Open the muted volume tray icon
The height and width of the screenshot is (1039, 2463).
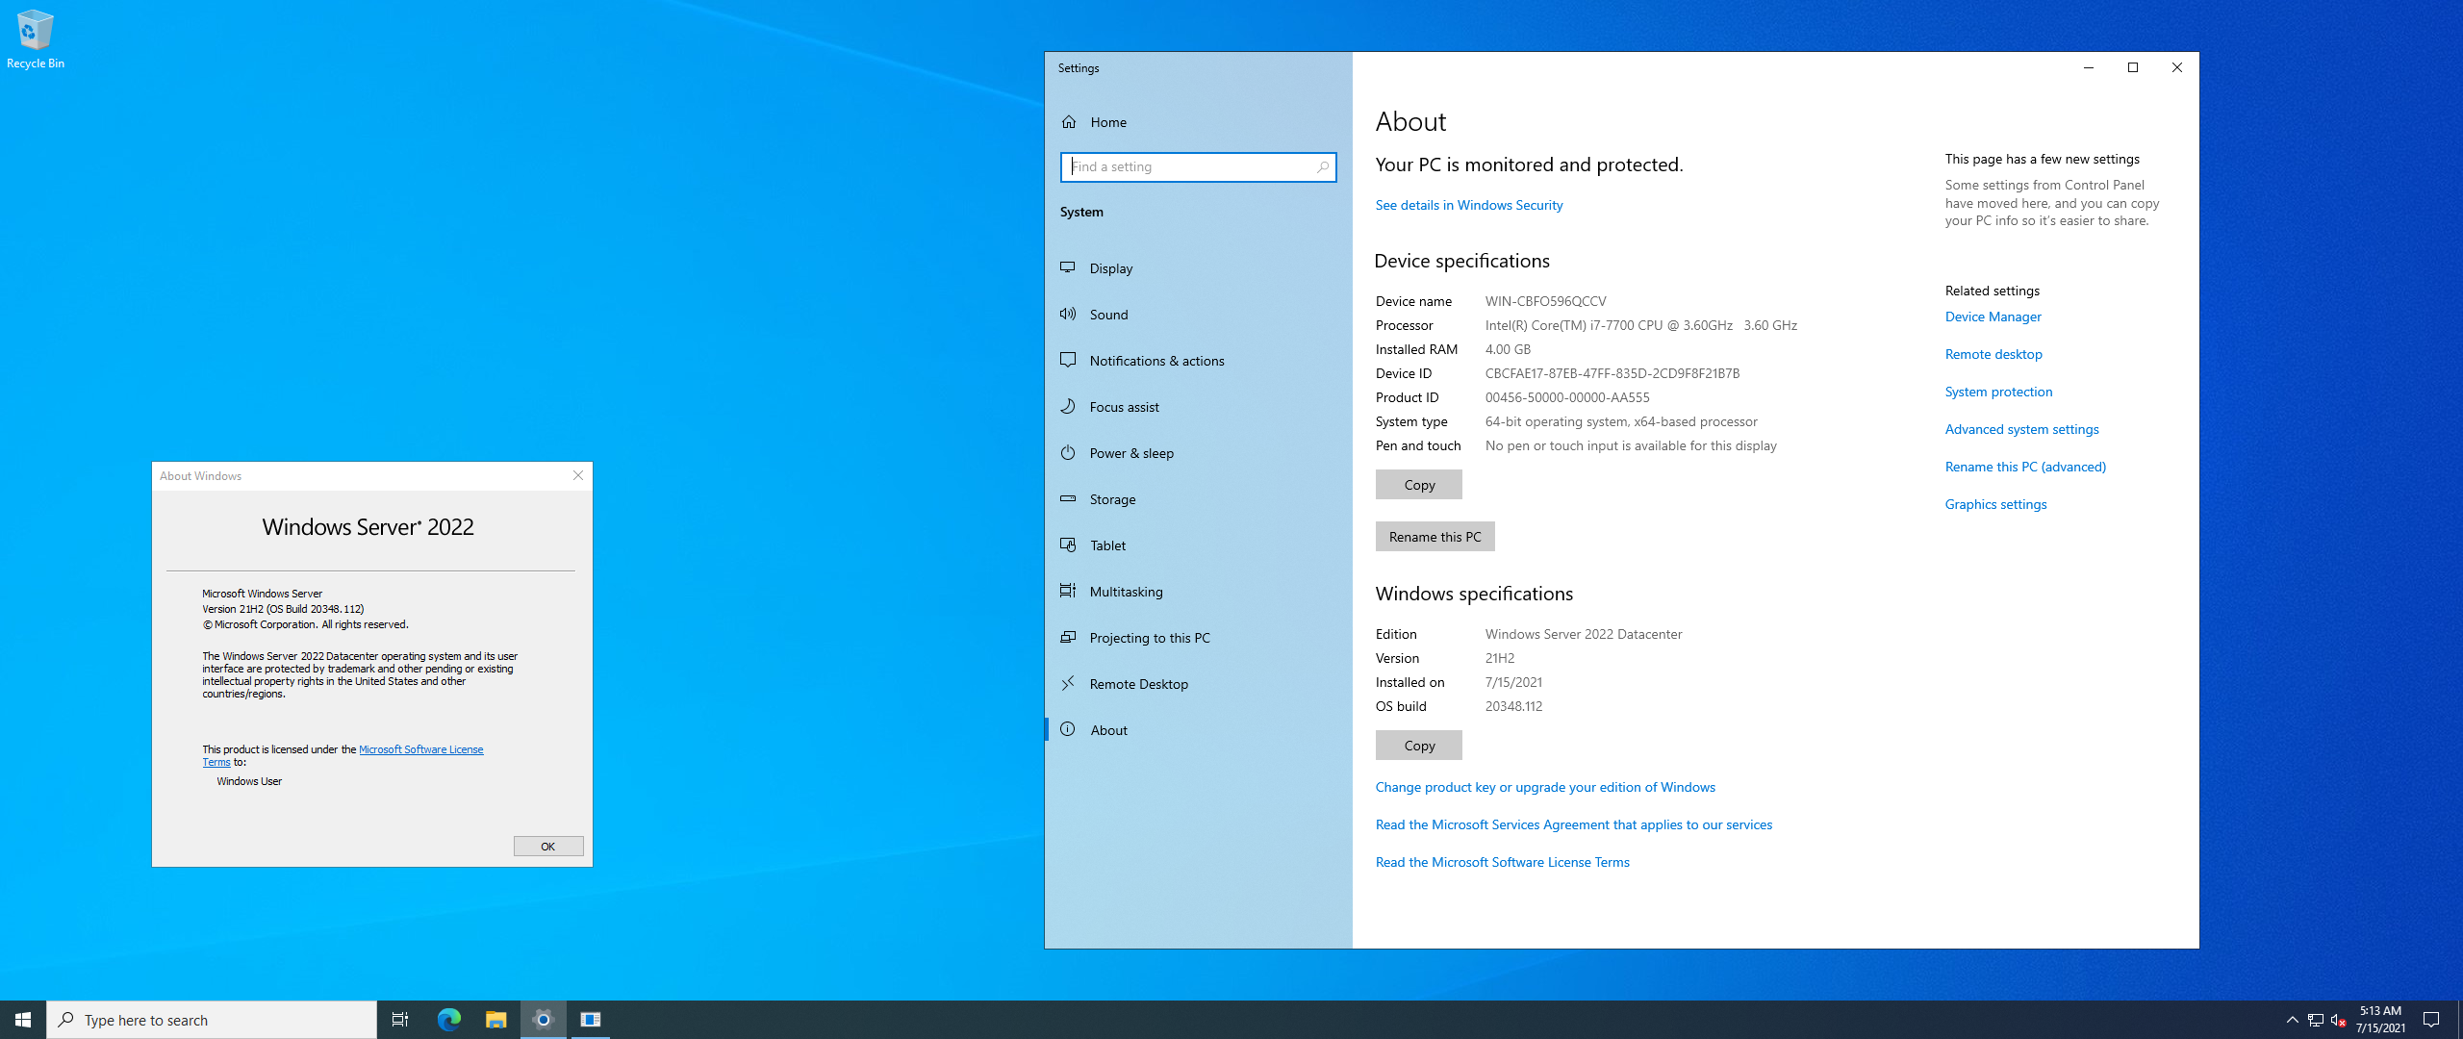(2339, 1020)
